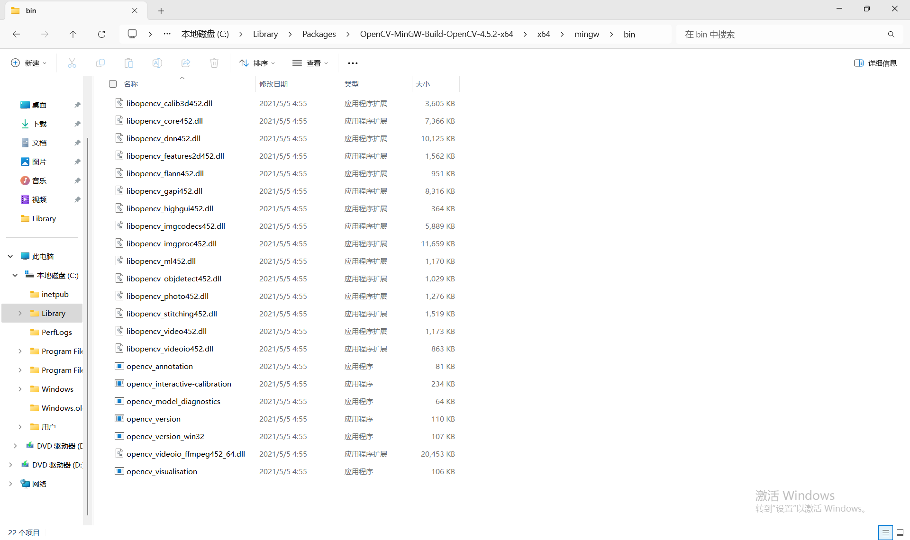Viewport: 910px width, 540px height.
Task: Click the 在 bin 中搜索 search field
Action: [x=782, y=34]
